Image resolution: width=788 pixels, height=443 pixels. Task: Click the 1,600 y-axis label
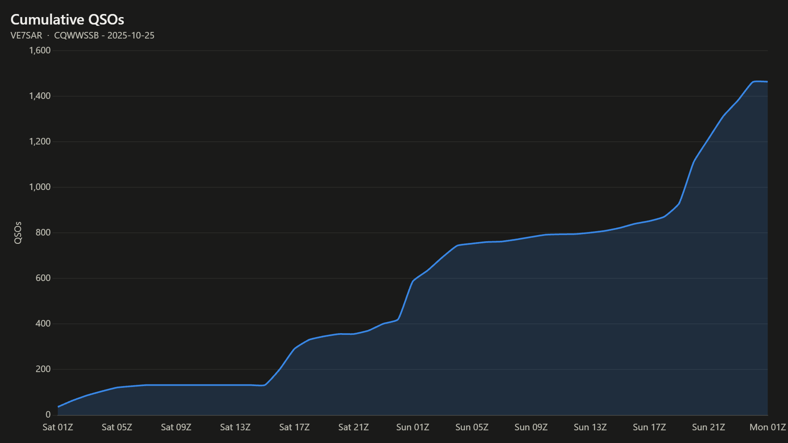tap(40, 50)
